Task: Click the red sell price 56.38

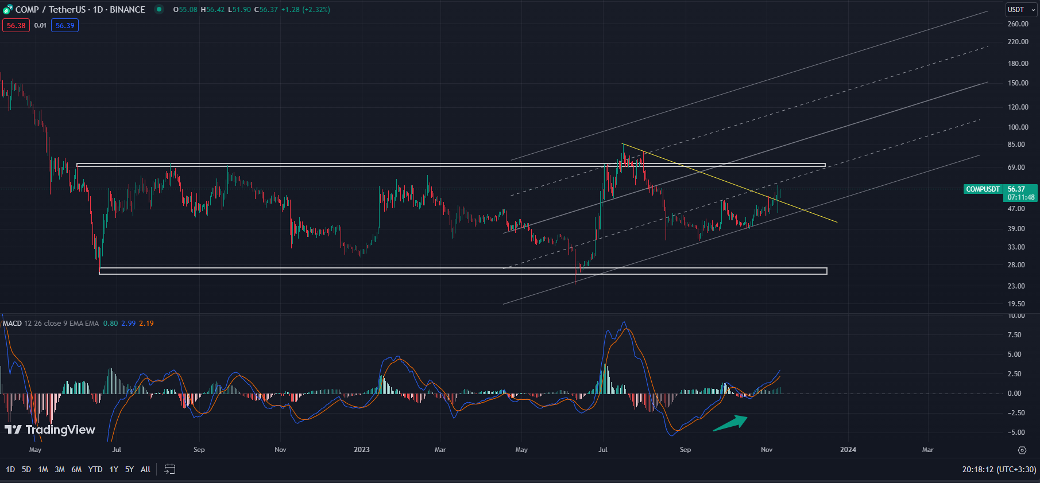Action: (x=16, y=25)
